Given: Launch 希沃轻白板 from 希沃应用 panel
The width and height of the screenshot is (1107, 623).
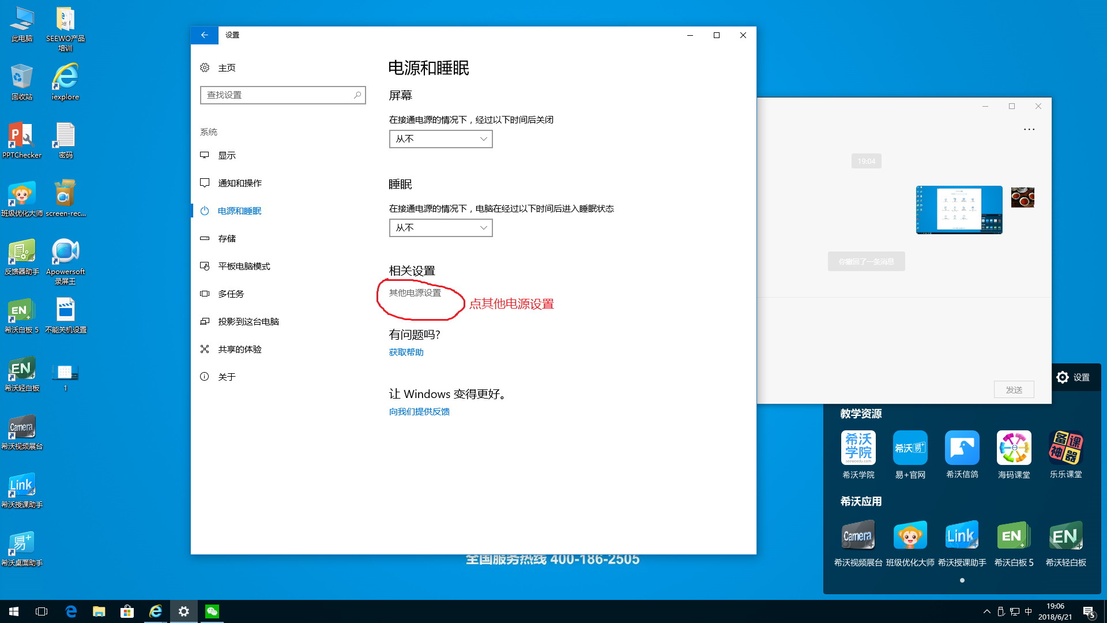Looking at the screenshot, I should point(1066,543).
